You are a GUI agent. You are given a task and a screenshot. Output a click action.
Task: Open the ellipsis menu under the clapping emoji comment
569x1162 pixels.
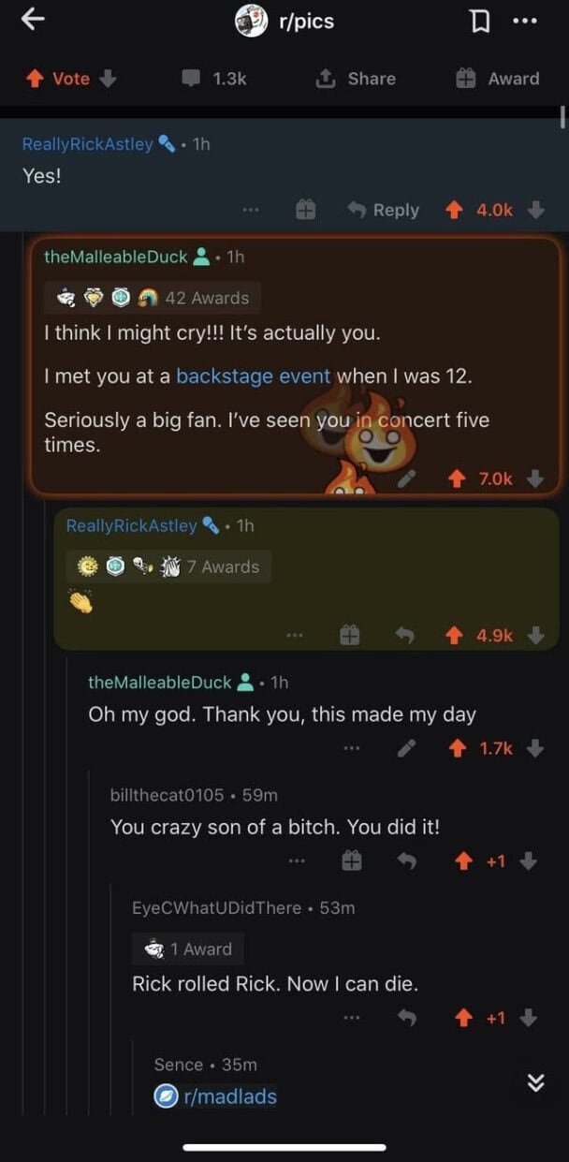tap(295, 635)
